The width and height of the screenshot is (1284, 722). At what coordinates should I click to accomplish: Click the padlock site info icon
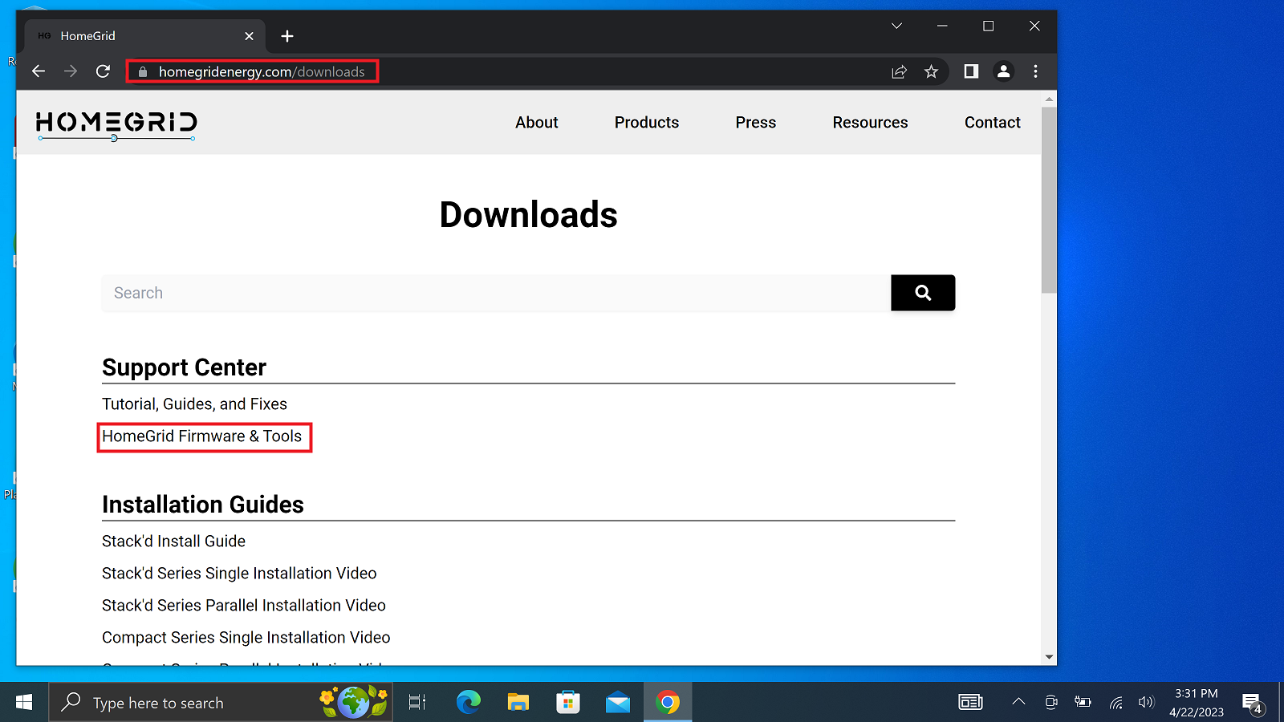143,72
